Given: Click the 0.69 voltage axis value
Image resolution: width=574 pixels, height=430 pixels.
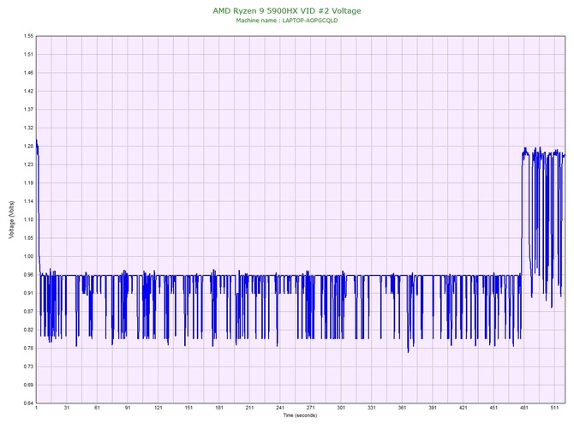Looking at the screenshot, I should click(28, 385).
